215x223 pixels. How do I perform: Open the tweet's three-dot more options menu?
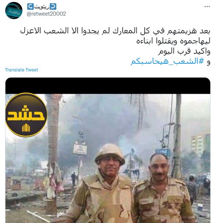click(207, 7)
